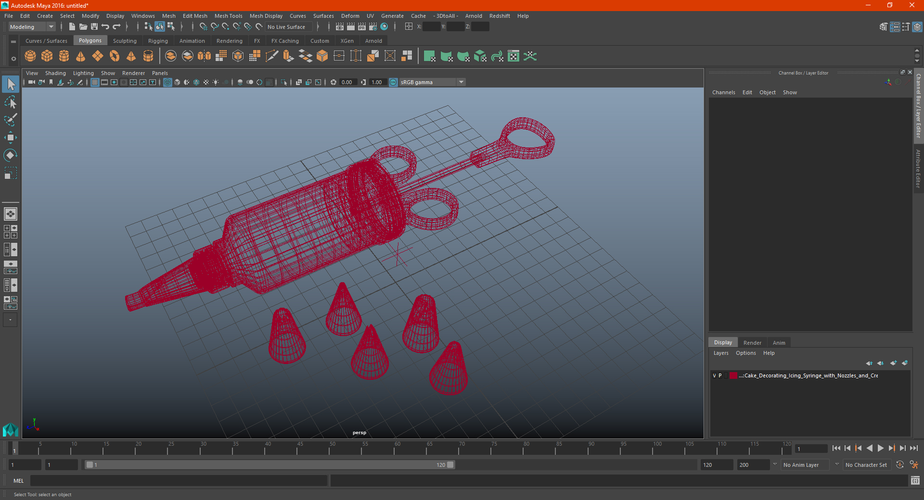Toggle smooth shade all in viewport toolbar
The height and width of the screenshot is (500, 924).
(177, 82)
